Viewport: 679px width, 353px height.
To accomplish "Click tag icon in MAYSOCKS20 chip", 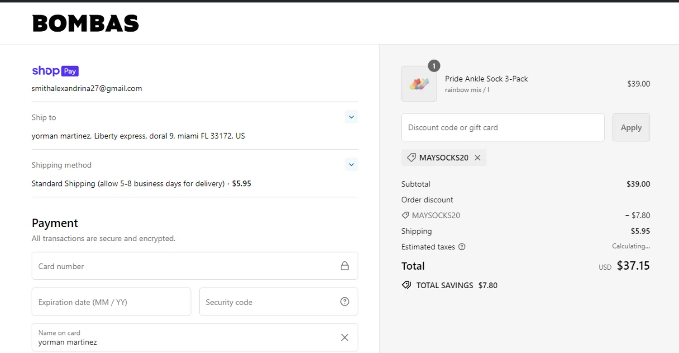I will (411, 157).
